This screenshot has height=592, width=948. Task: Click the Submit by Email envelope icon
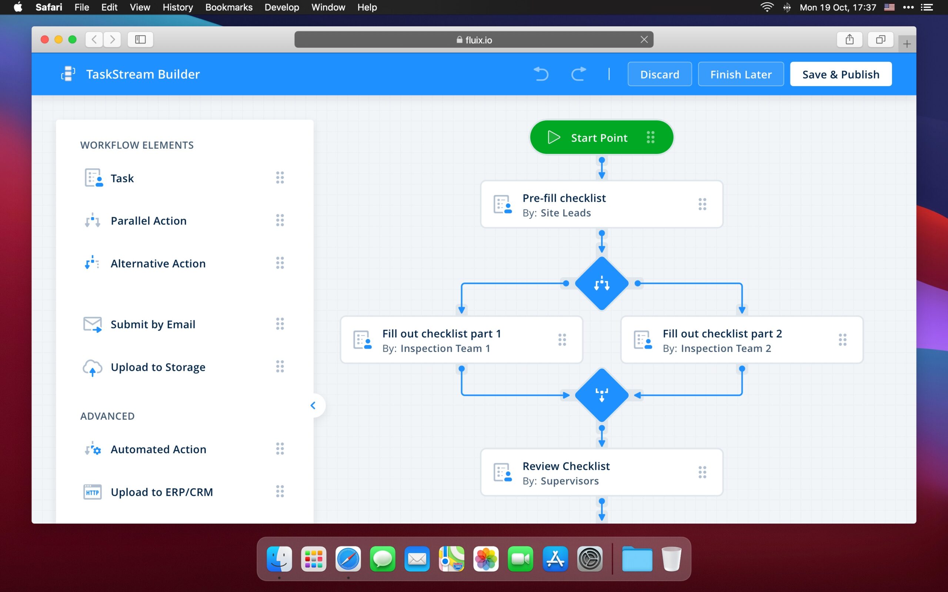coord(93,324)
